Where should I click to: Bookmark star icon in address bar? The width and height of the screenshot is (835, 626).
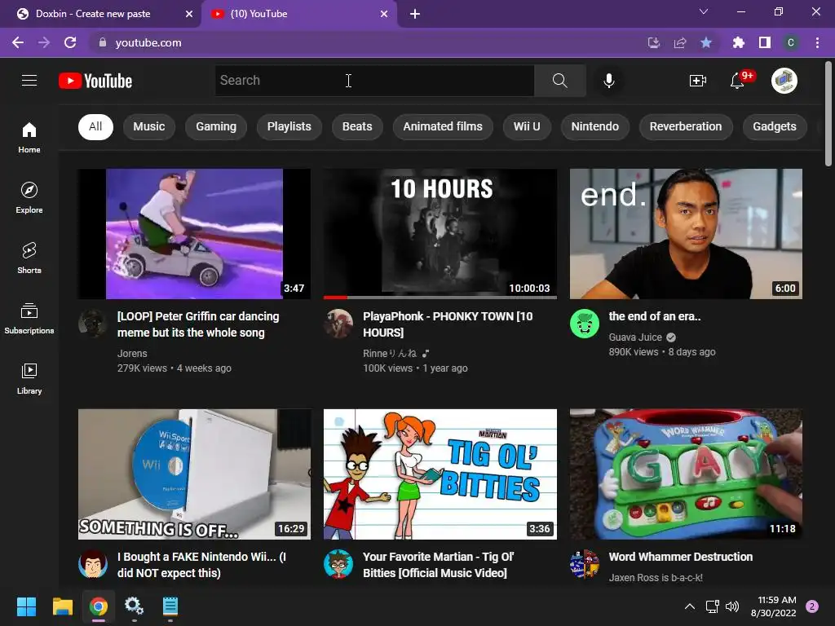click(706, 42)
